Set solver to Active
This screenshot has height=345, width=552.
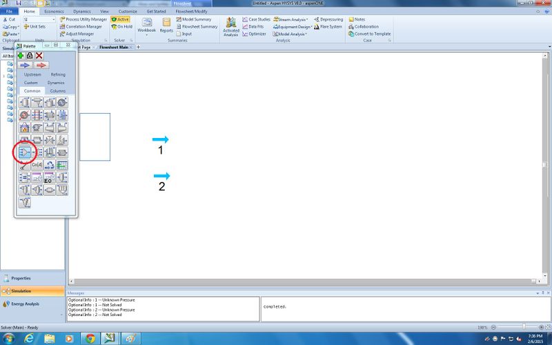click(x=121, y=19)
